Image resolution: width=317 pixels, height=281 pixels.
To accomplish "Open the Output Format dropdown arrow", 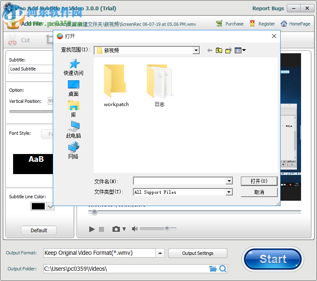I will coord(160,253).
